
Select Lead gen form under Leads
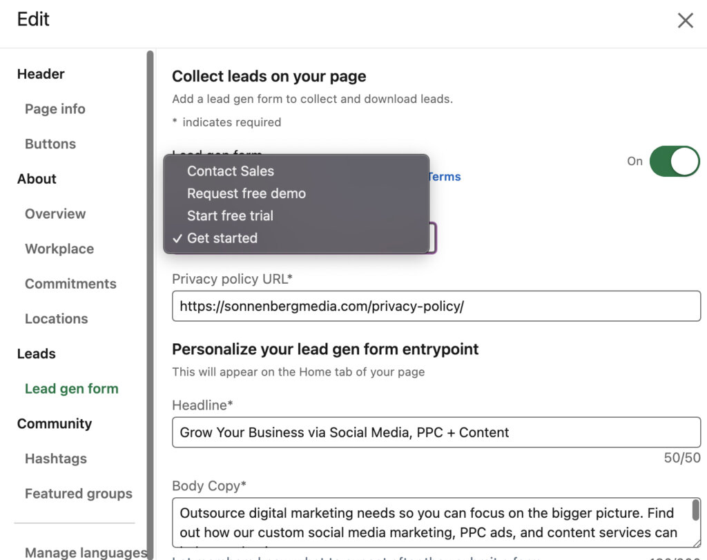tap(71, 388)
